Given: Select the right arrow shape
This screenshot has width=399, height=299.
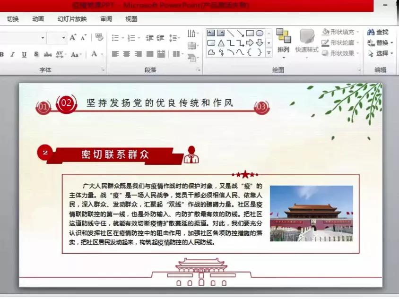Looking at the screenshot, I should tap(250, 43).
